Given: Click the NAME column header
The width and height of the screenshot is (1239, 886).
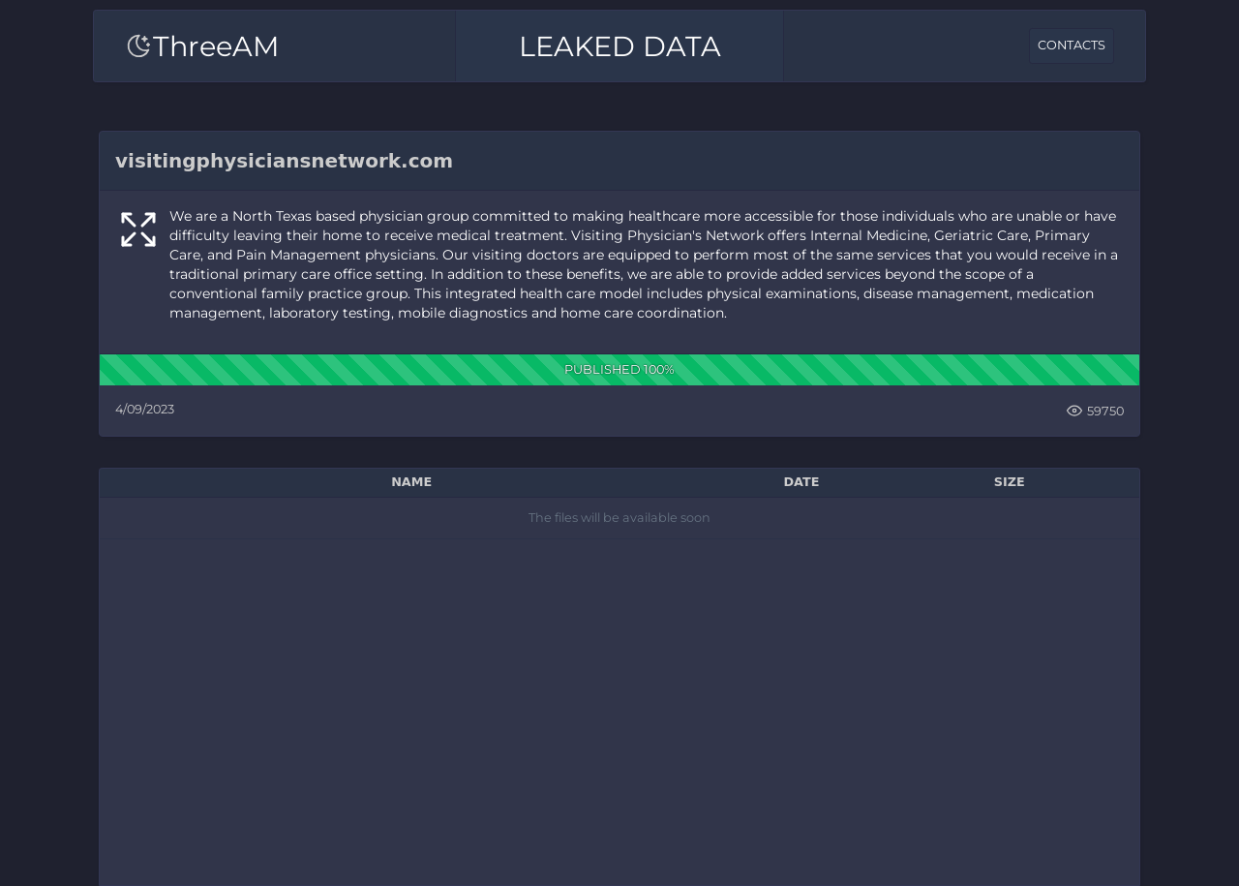Looking at the screenshot, I should click(x=411, y=482).
